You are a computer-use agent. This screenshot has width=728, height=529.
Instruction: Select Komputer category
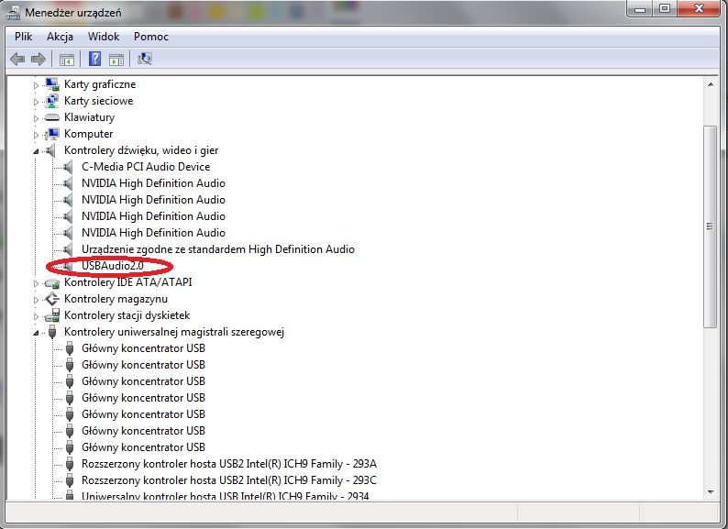click(x=88, y=134)
